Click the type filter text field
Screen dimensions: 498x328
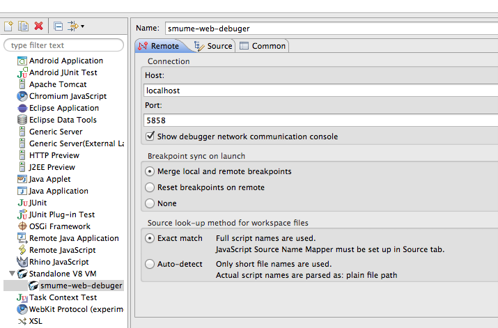tap(63, 45)
